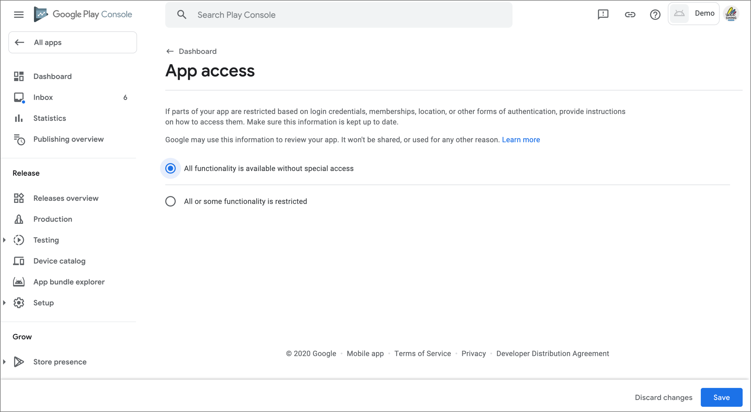Viewport: 751px width, 412px height.
Task: Open the help question mark icon
Action: [655, 14]
